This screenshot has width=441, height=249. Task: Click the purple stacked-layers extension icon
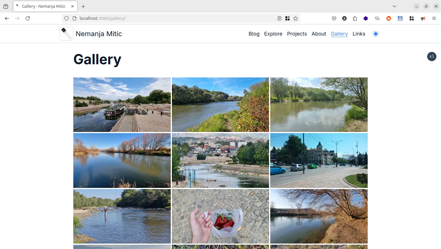coord(366,18)
